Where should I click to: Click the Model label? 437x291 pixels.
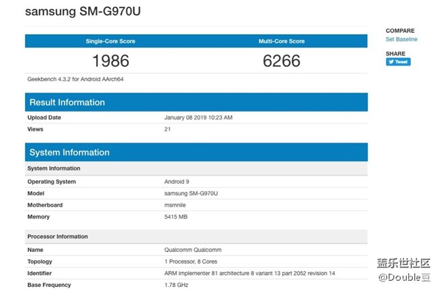36,194
